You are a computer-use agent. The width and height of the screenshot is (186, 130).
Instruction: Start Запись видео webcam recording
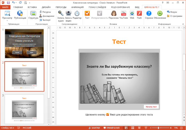click(68, 16)
